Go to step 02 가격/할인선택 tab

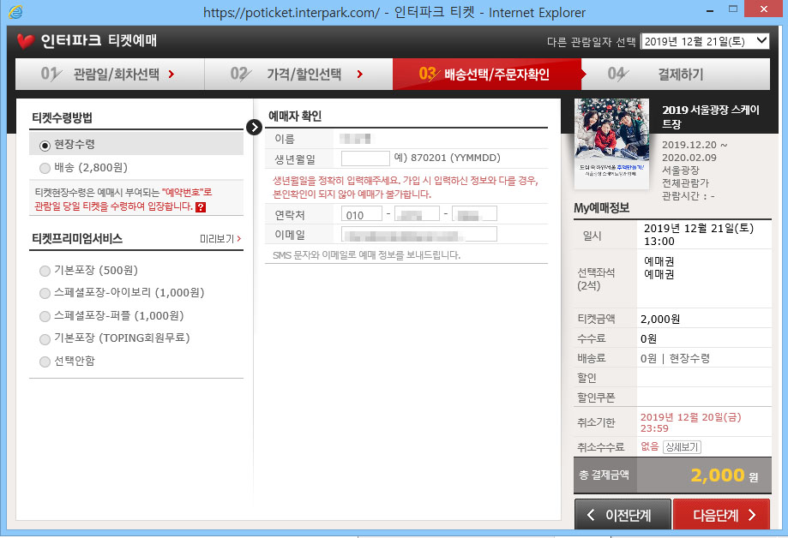coord(298,75)
